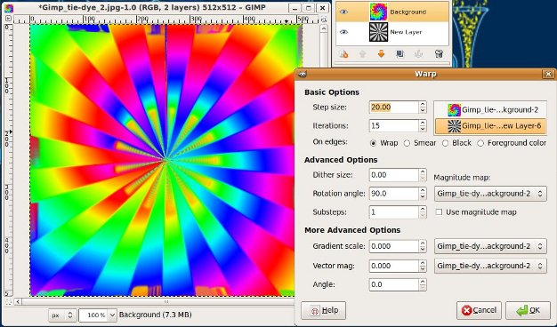Screen dimensions: 557x327
Task: Lower the layer using the orange down arrow
Action: pos(381,54)
